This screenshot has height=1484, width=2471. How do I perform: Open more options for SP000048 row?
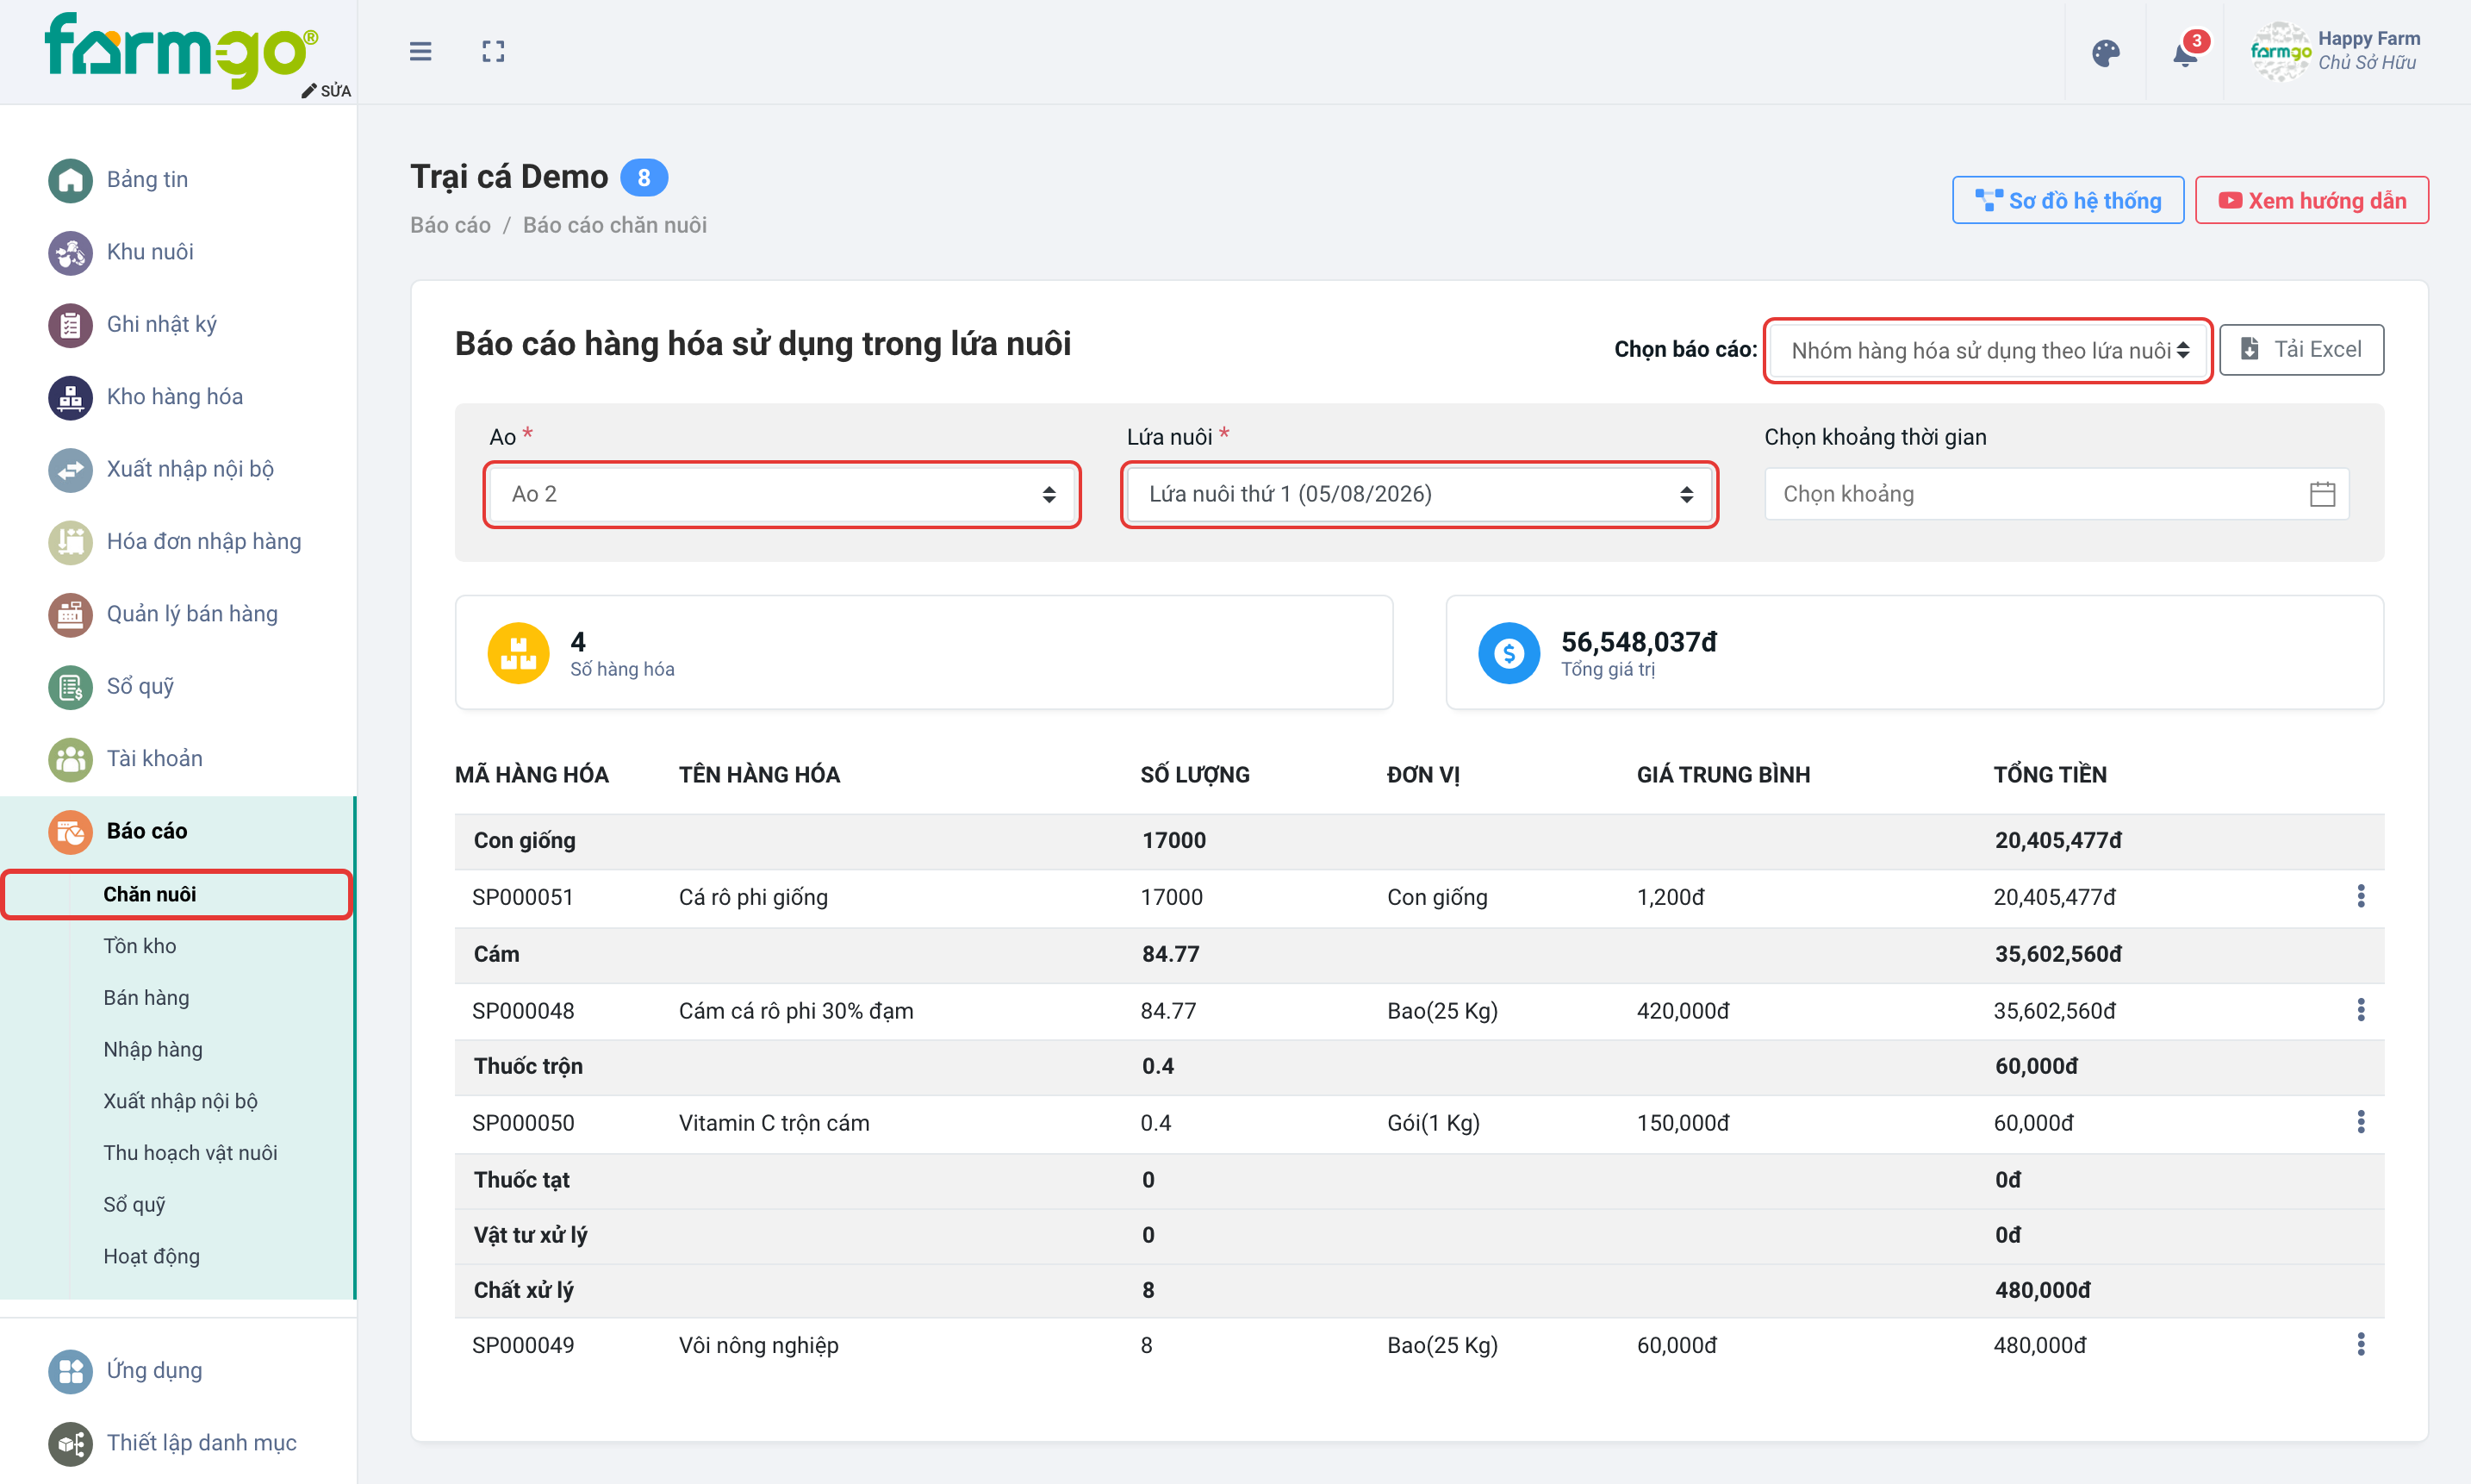coord(2361,1010)
